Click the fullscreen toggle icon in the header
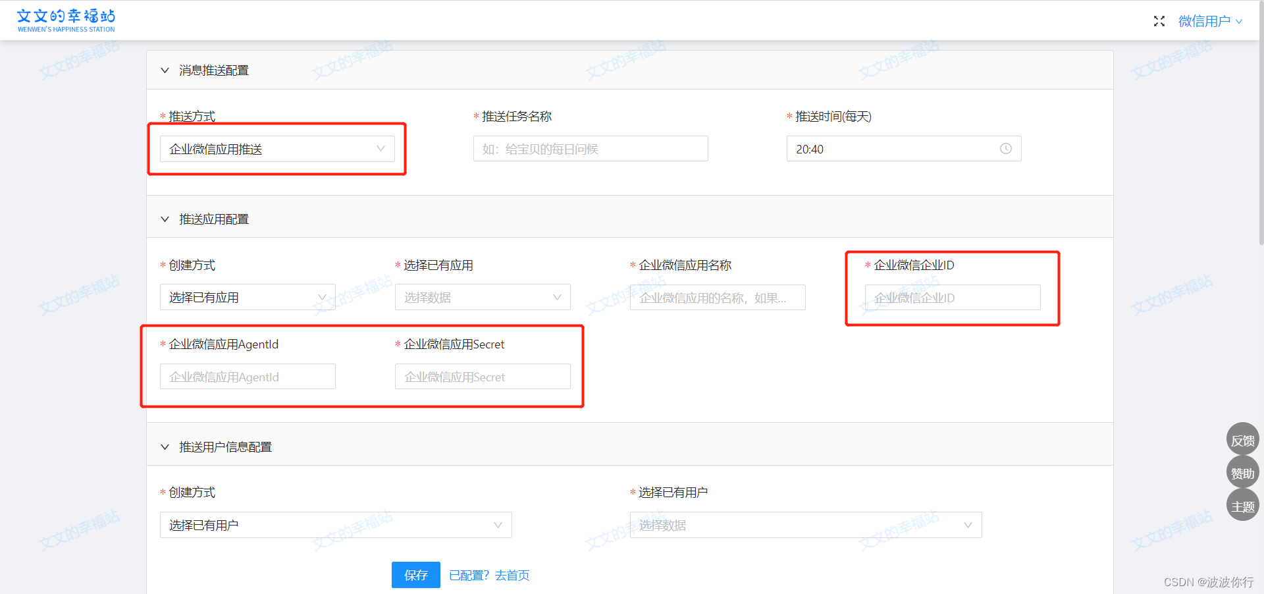 coord(1159,21)
